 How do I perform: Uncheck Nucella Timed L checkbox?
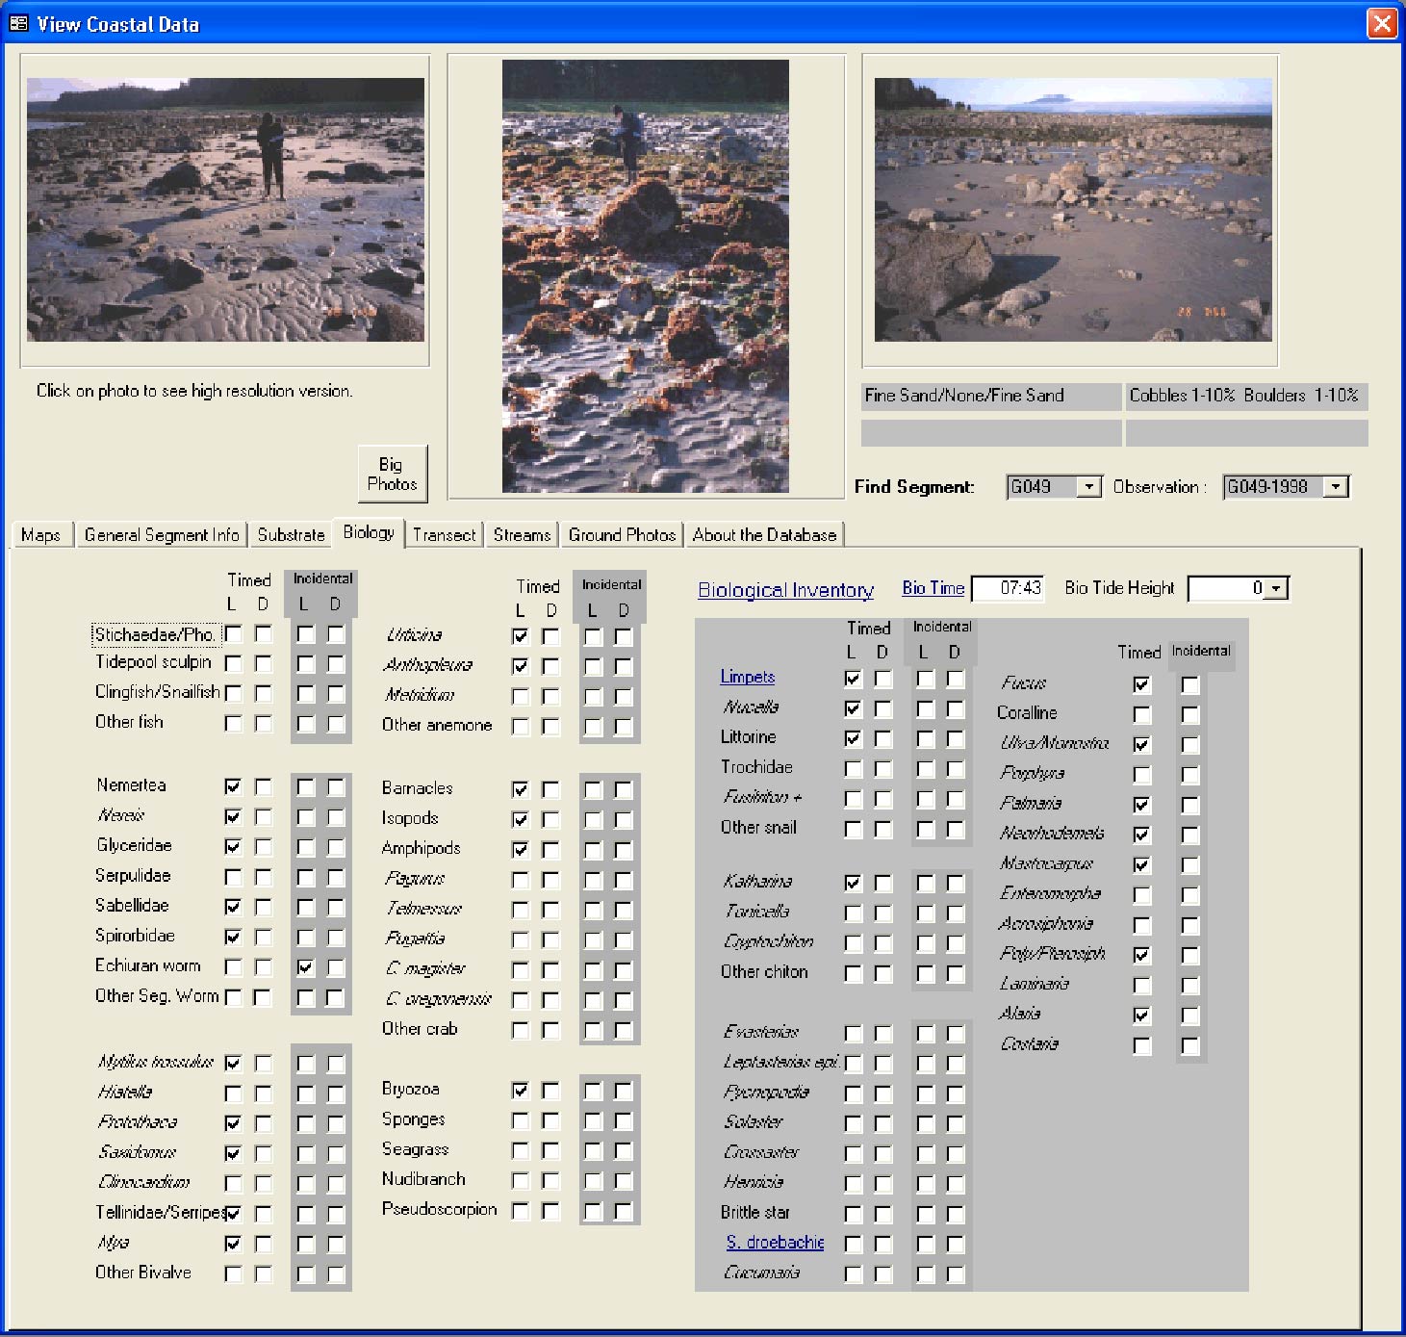click(853, 708)
